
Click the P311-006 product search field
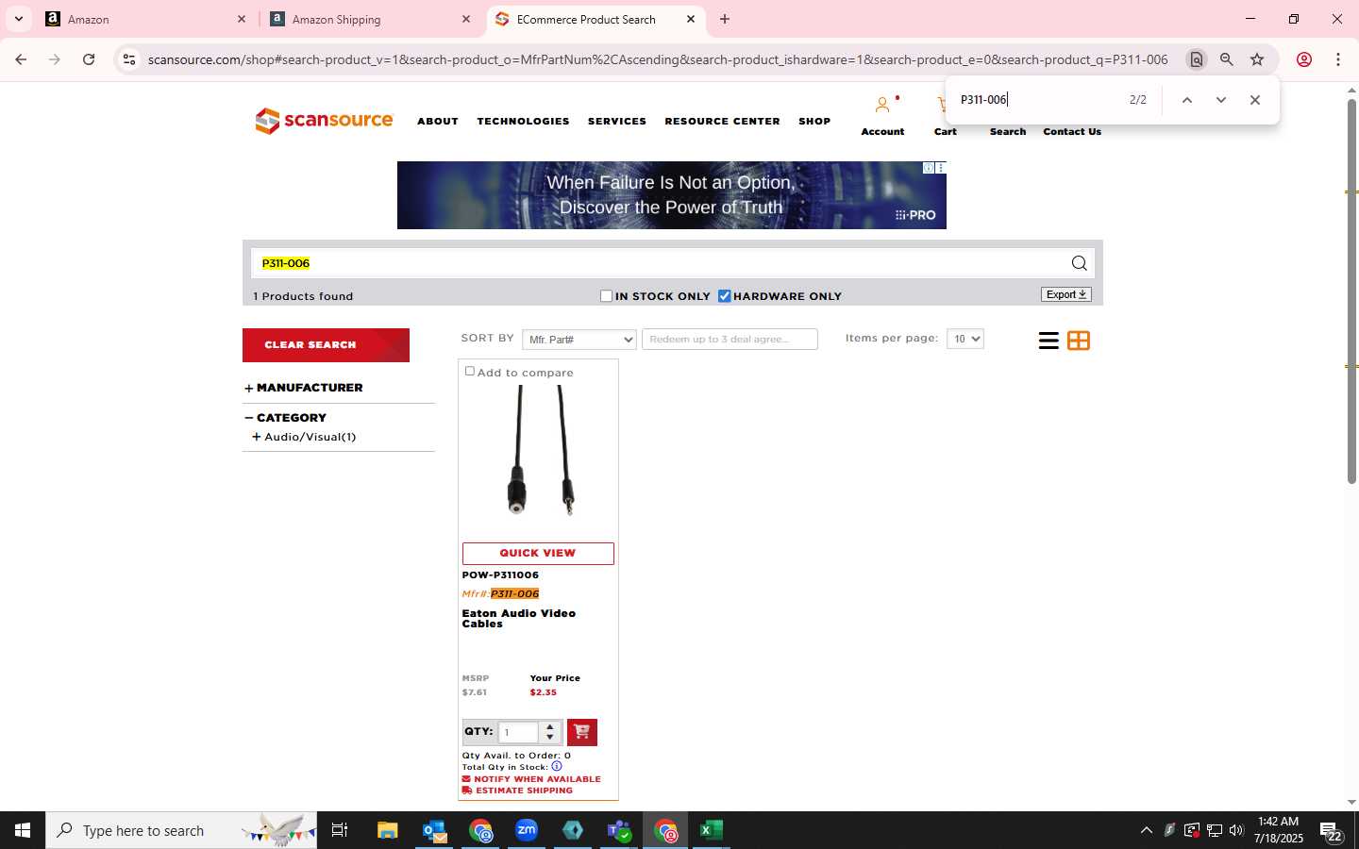tap(660, 263)
